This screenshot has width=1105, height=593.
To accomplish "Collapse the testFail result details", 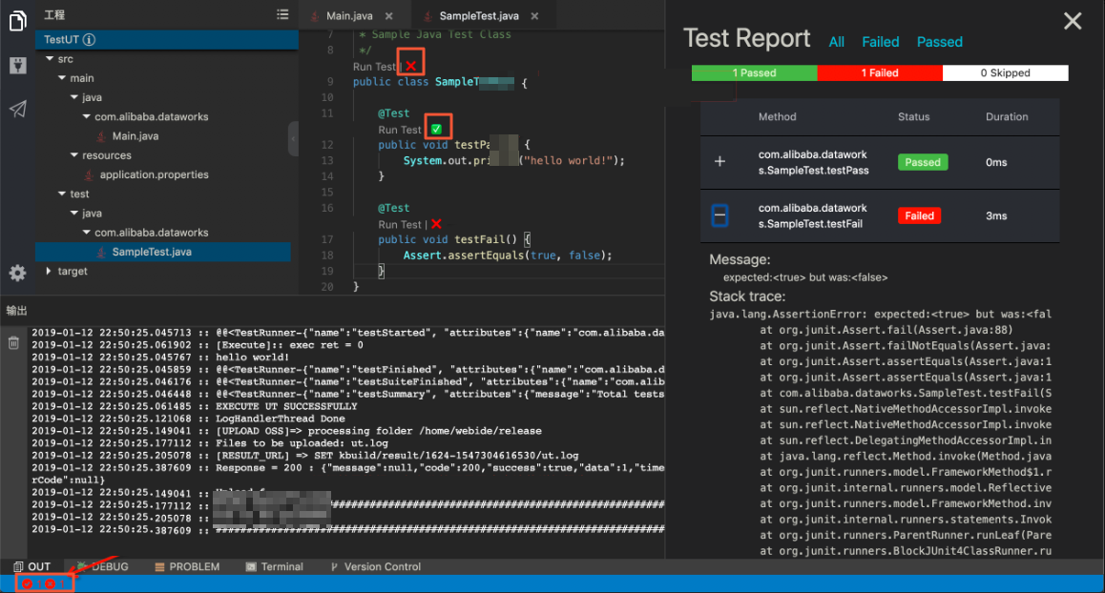I will coord(720,216).
